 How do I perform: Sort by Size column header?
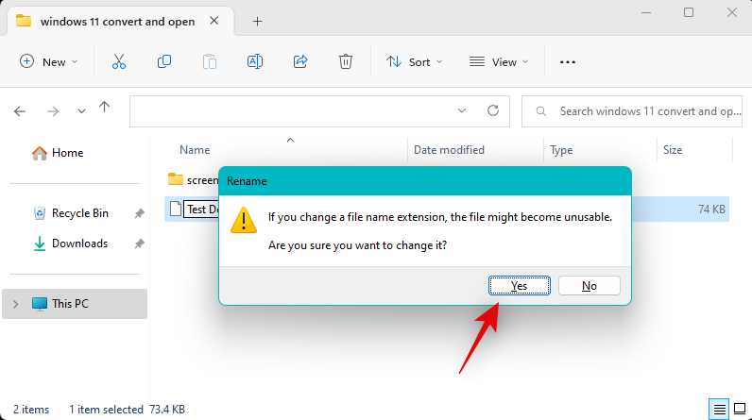(x=673, y=150)
